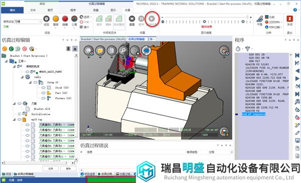
Task: Open the usage settings combo box
Action: pyautogui.click(x=28, y=22)
